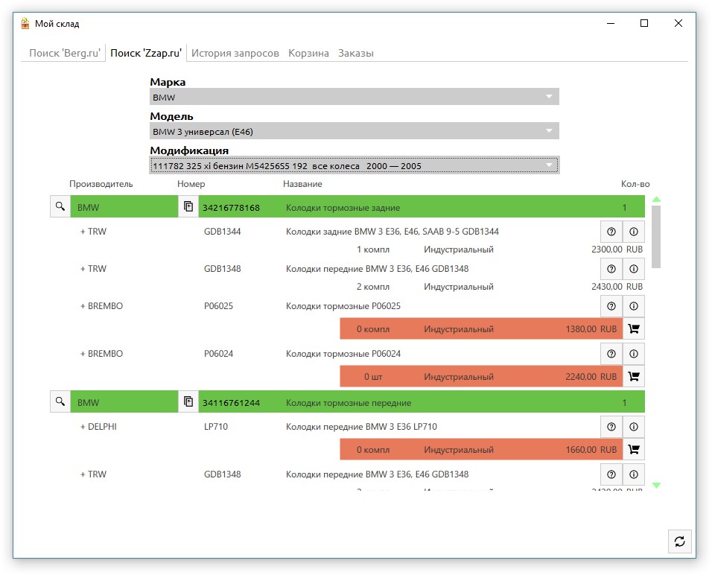Open the Модификация dropdown 325 xi
Image resolution: width=712 pixels, height=575 pixels.
[x=355, y=165]
